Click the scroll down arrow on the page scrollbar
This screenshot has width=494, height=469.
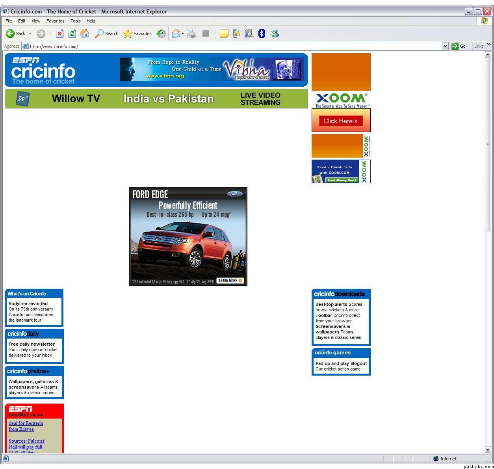click(x=488, y=449)
